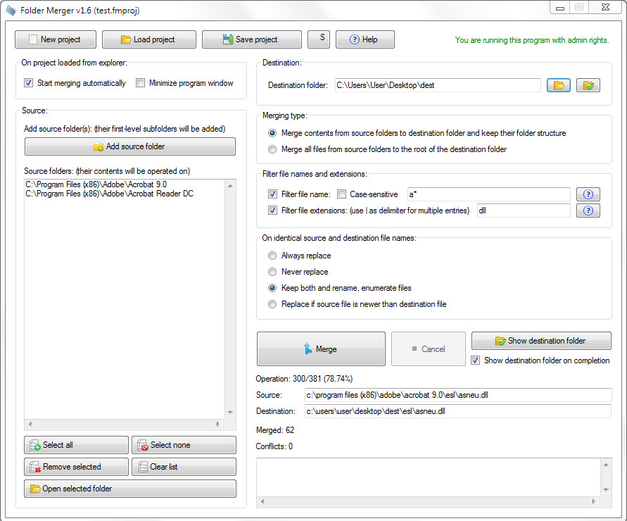Click Select none button
This screenshot has height=521, width=627.
(x=184, y=445)
